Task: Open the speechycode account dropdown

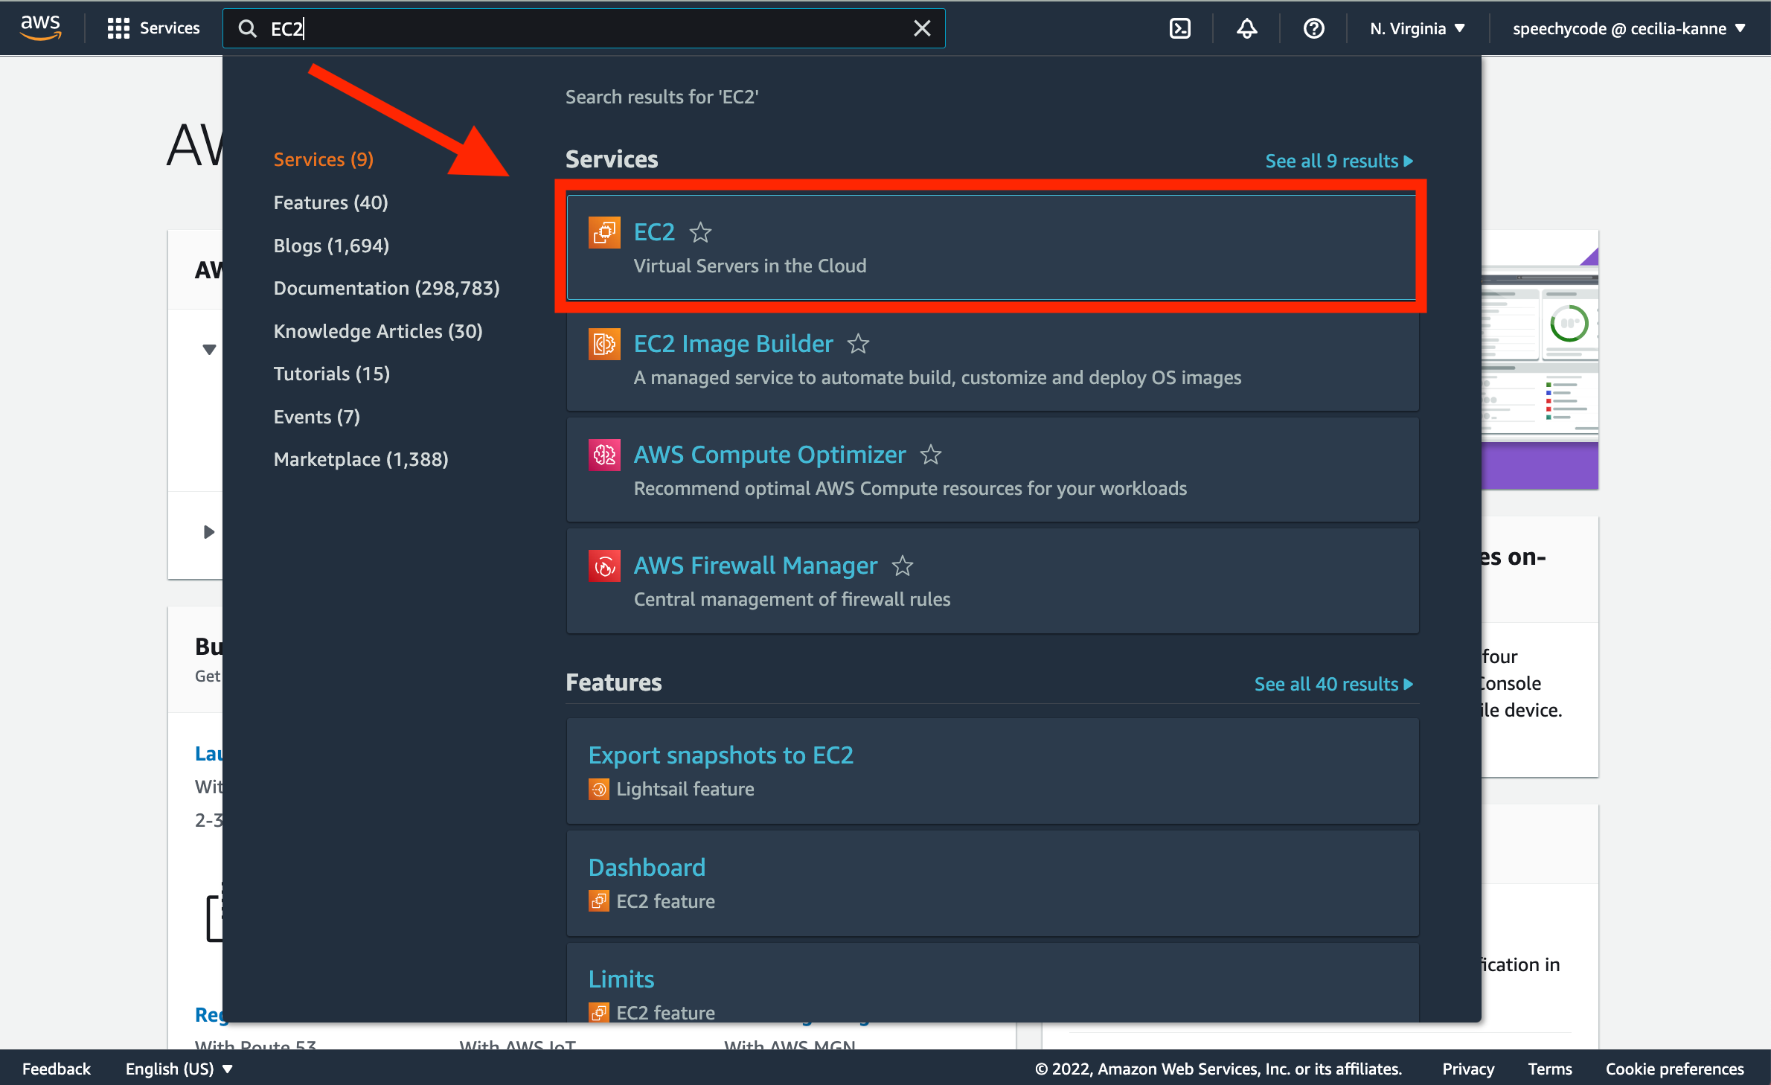Action: click(x=1628, y=28)
